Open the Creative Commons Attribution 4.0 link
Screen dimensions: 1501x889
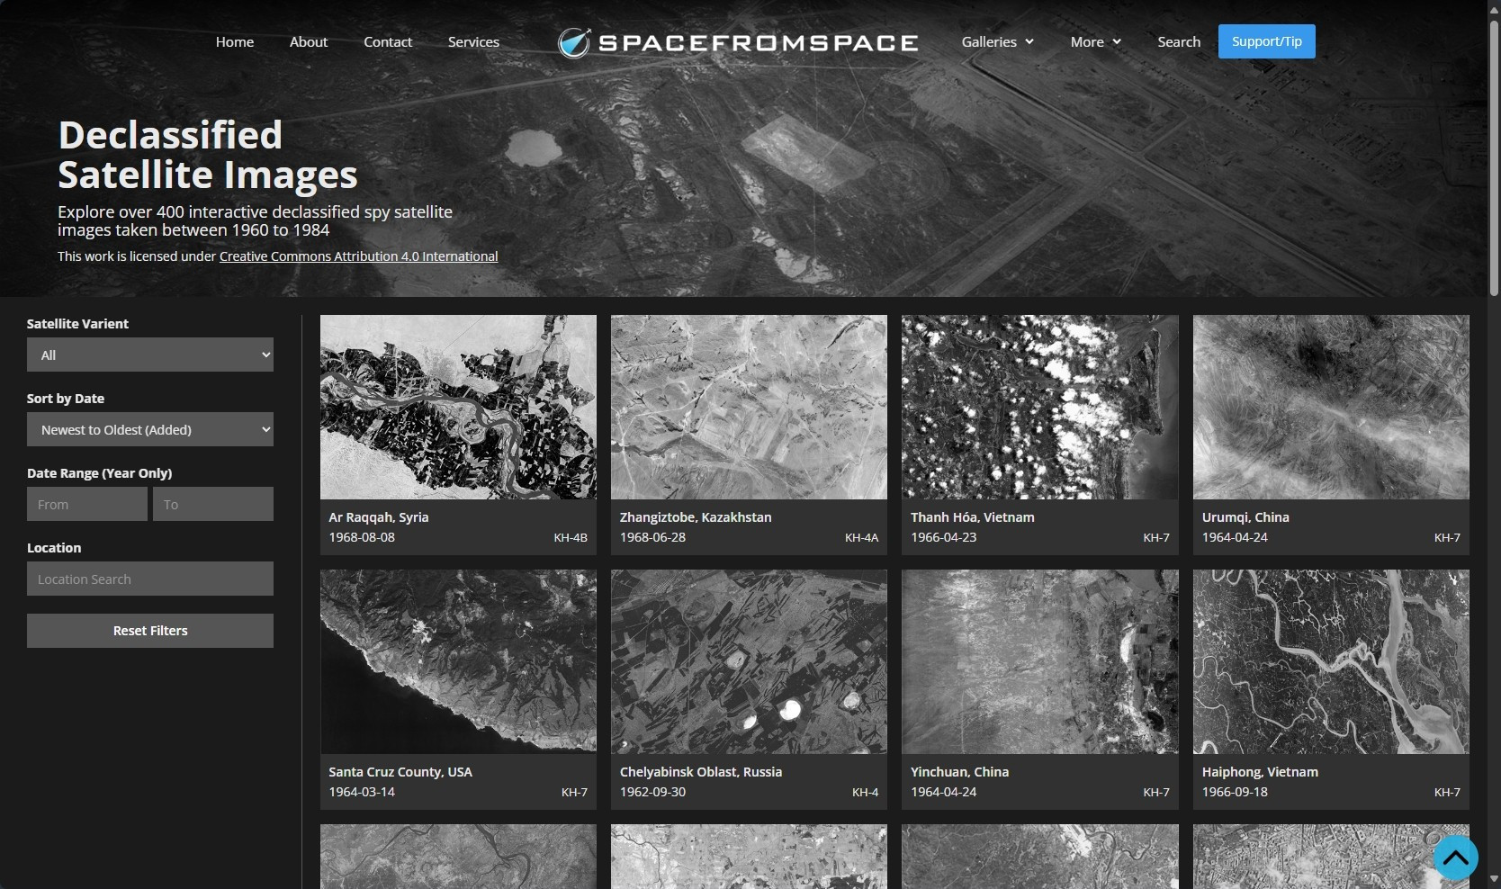click(x=358, y=256)
